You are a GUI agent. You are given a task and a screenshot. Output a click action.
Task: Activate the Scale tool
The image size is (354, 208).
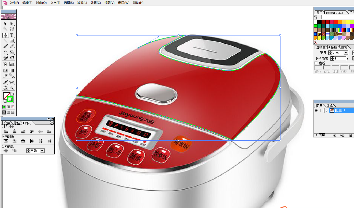(12, 52)
